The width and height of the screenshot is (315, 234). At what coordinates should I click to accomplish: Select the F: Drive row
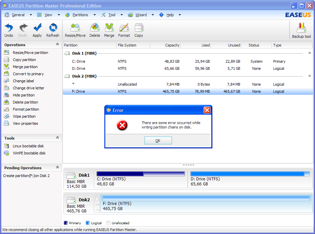tap(188, 91)
